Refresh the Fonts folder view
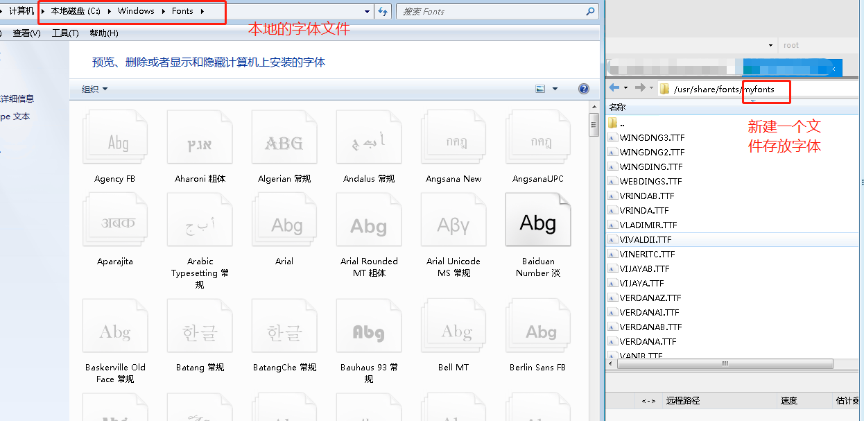 pos(384,11)
